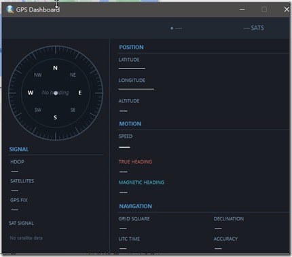The height and width of the screenshot is (257, 292).
Task: Select the S marker on the compass
Action: (55, 117)
